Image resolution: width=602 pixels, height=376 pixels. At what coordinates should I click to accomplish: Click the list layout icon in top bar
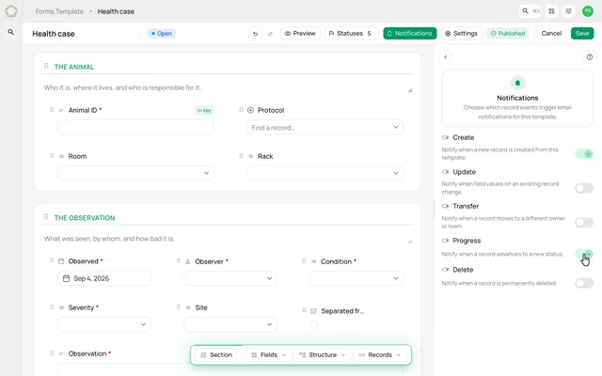(x=568, y=11)
